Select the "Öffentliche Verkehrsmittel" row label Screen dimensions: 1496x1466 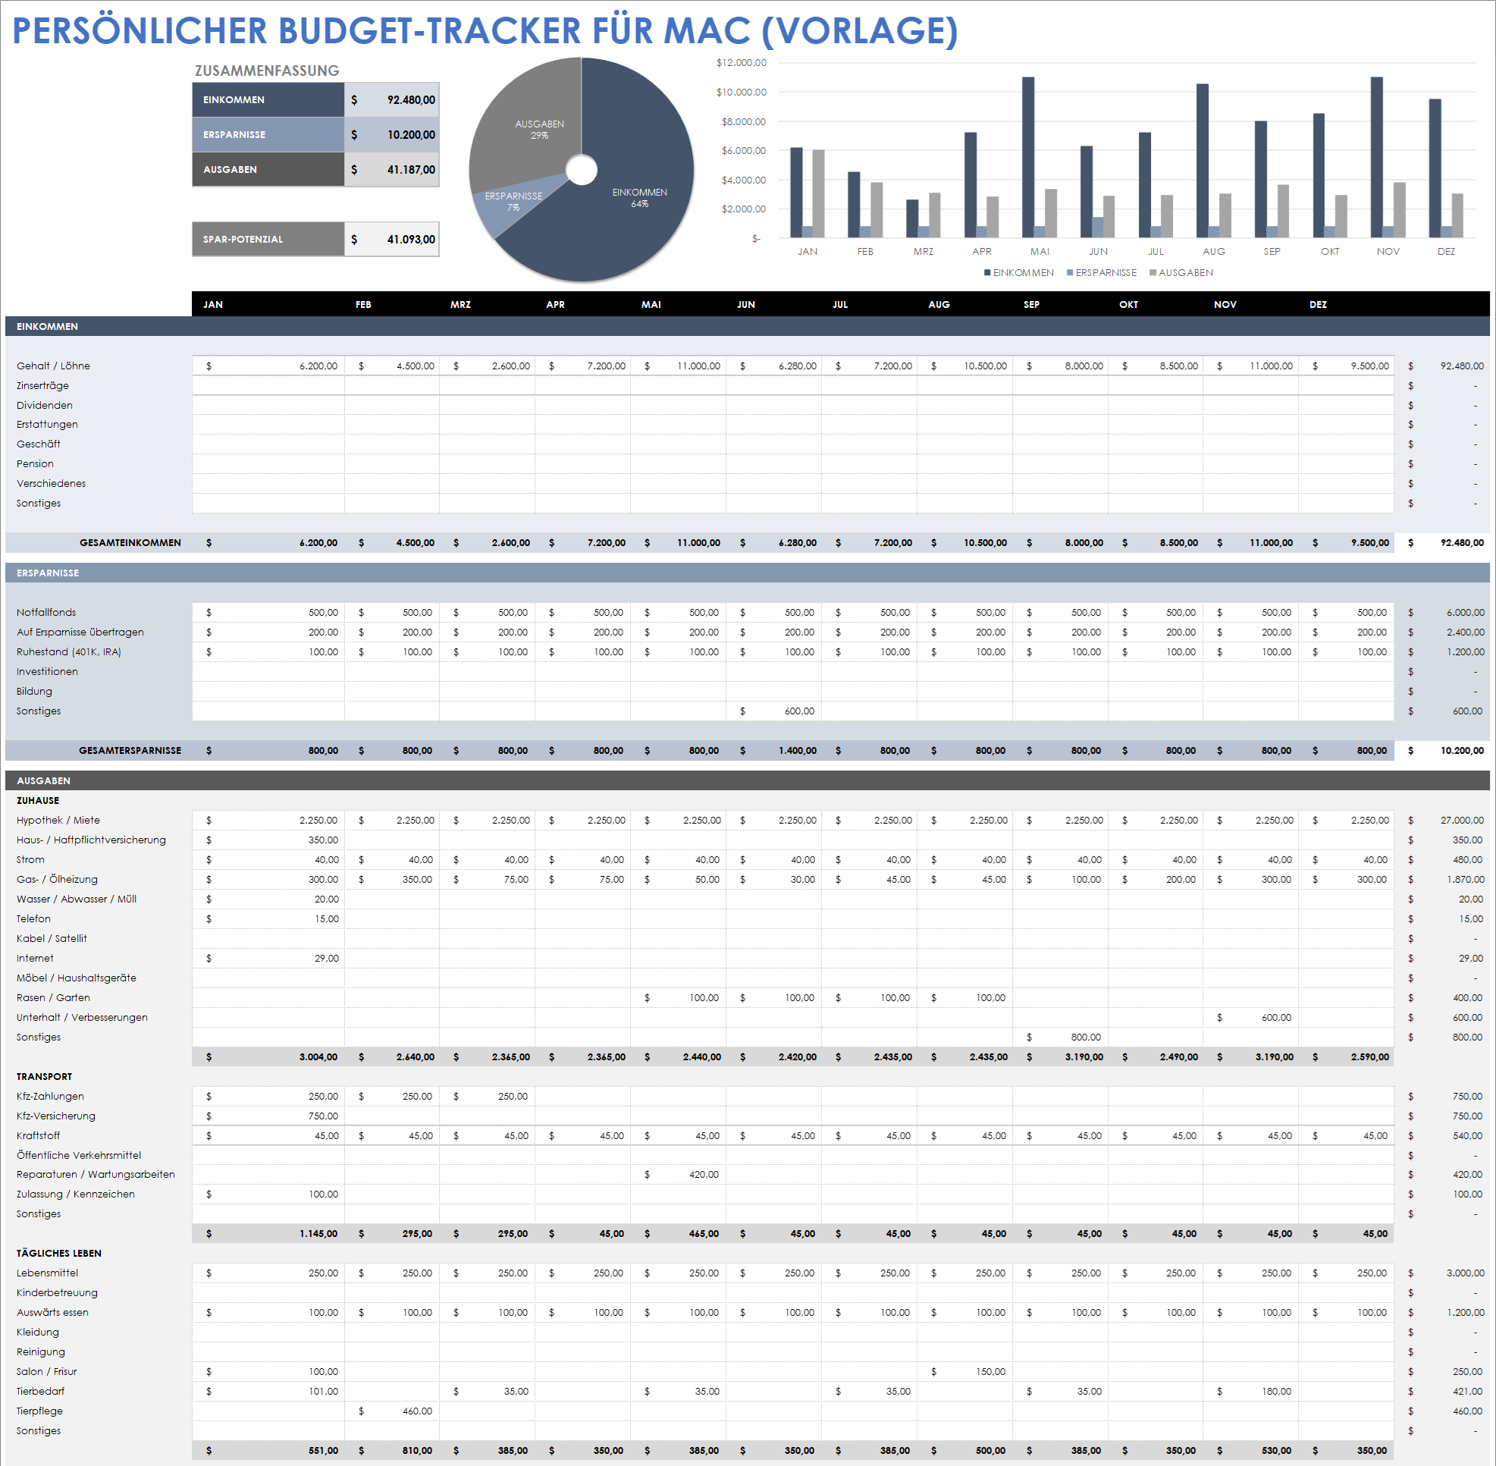[79, 1156]
